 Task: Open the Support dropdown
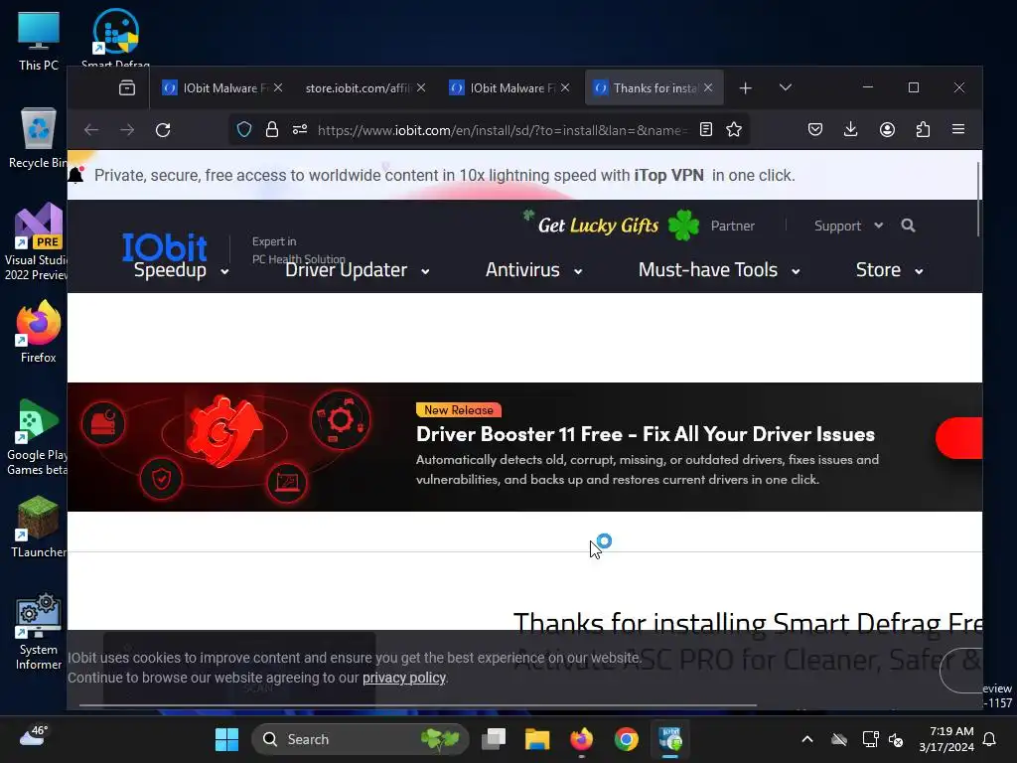pos(848,226)
